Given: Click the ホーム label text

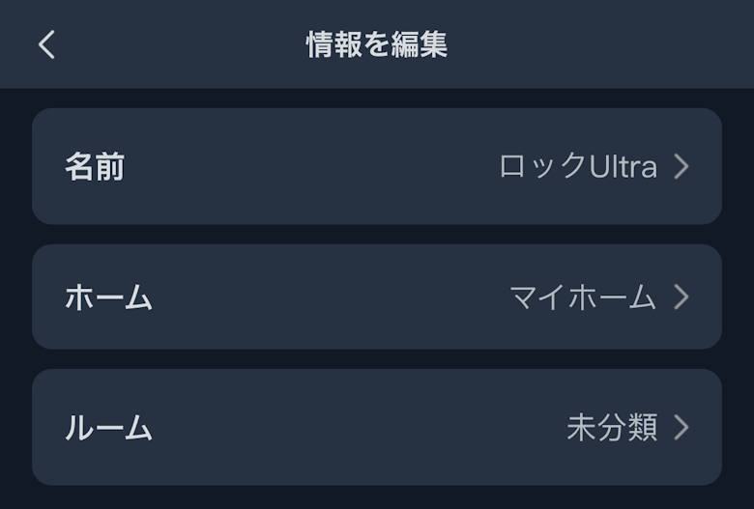Looking at the screenshot, I should (108, 297).
